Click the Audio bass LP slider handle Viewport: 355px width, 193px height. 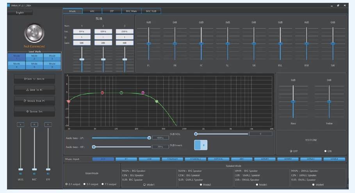tap(149, 138)
